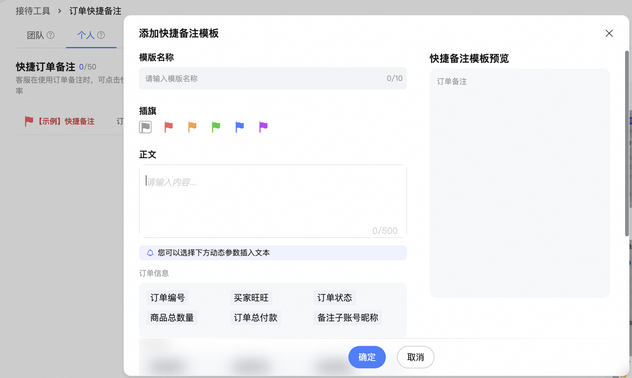Focus the 模版名称 input field

click(273, 78)
